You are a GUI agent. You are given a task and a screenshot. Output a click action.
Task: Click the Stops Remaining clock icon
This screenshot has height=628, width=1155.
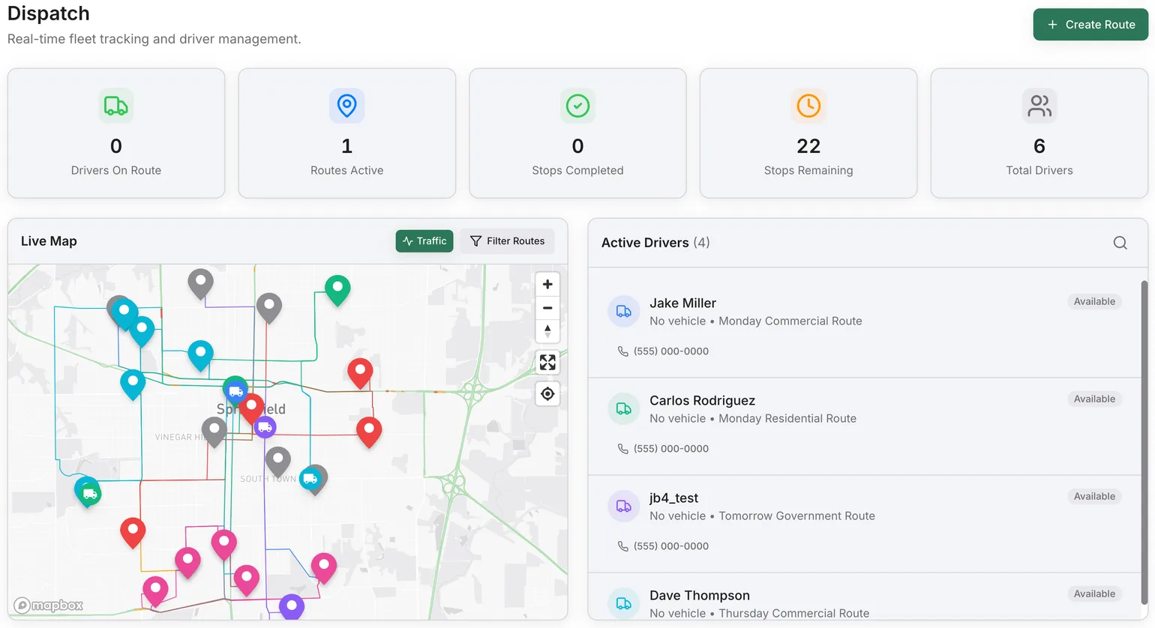808,106
